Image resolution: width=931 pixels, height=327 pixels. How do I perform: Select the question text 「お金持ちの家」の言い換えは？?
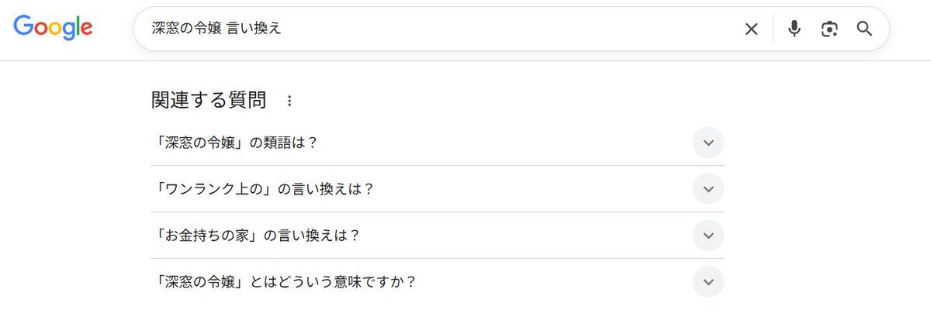pyautogui.click(x=257, y=236)
